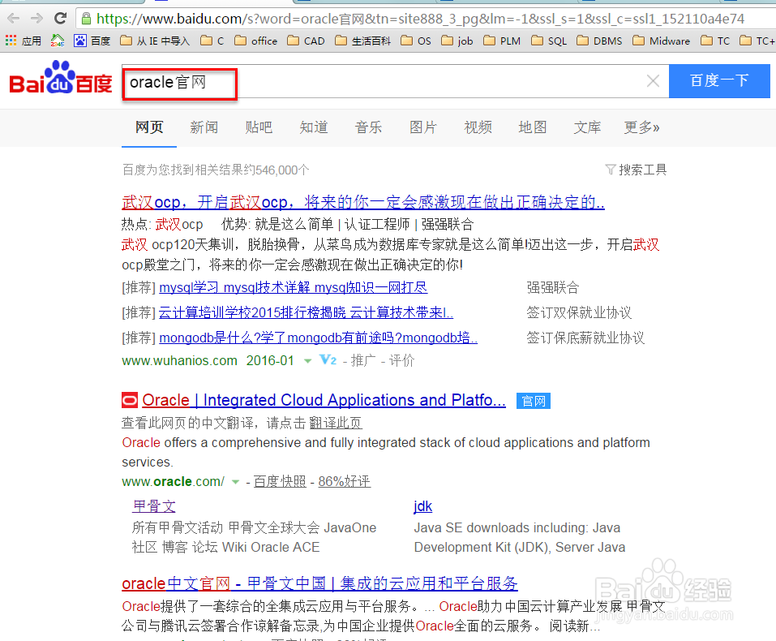This screenshot has width=776, height=641.
Task: Click the www.oracle.com/ green URL
Action: point(174,481)
